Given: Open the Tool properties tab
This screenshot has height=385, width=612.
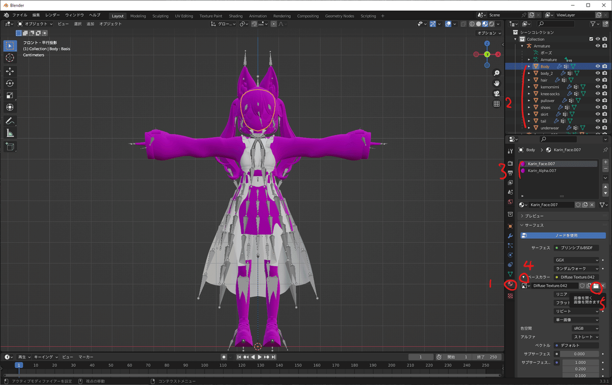Looking at the screenshot, I should [x=510, y=151].
